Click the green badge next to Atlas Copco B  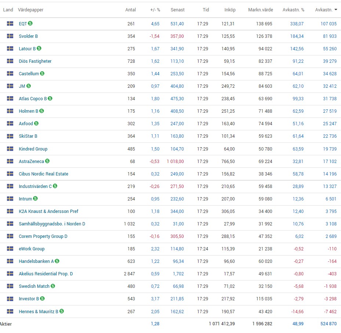pos(50,98)
